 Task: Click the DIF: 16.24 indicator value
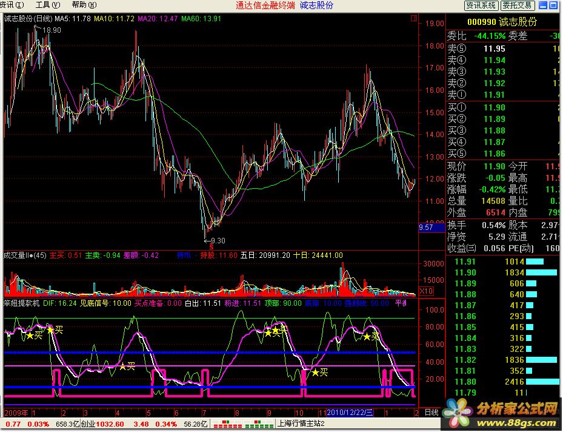59,303
